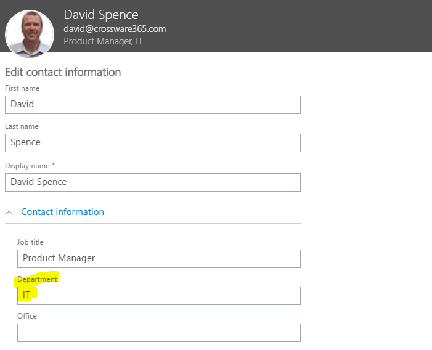Image resolution: width=432 pixels, height=350 pixels.
Task: Click the david@crossware365.com email address
Action: click(115, 29)
